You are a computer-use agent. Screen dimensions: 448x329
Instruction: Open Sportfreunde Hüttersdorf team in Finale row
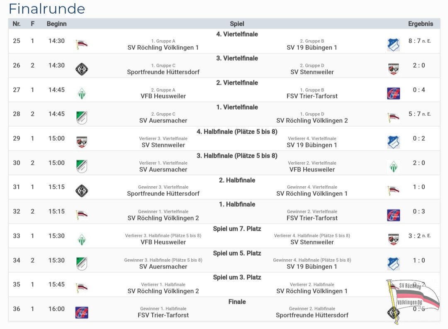(x=312, y=315)
